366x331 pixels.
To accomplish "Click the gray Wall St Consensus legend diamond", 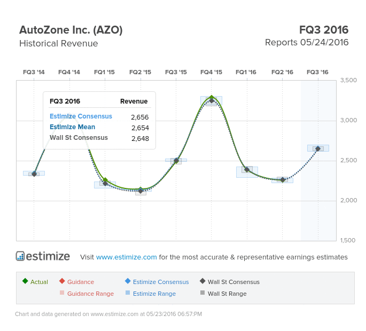I will [203, 281].
